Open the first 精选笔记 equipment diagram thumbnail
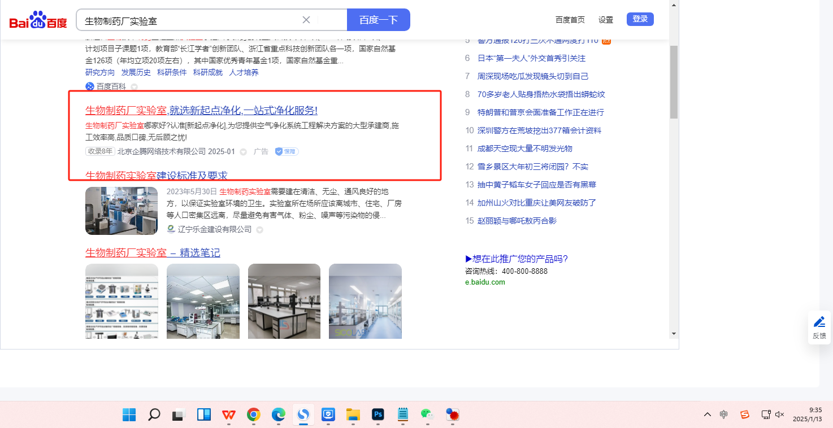The image size is (833, 428). (122, 302)
